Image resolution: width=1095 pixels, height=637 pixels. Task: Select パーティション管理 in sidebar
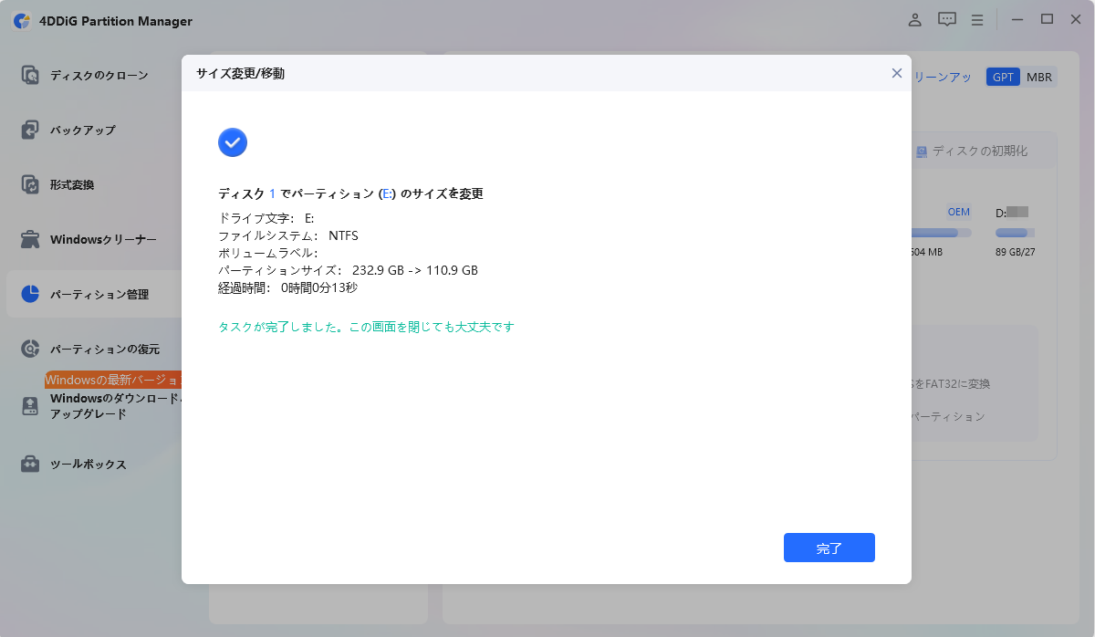click(95, 294)
